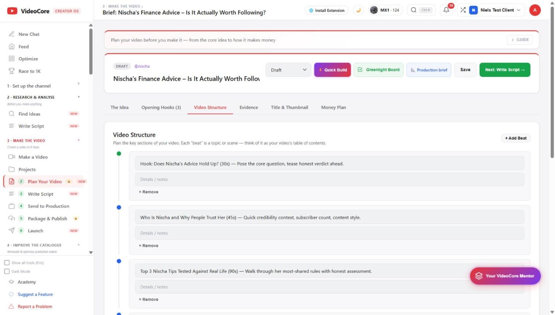The height and width of the screenshot is (315, 555).
Task: Click Suggest a Feature link
Action: click(x=35, y=294)
